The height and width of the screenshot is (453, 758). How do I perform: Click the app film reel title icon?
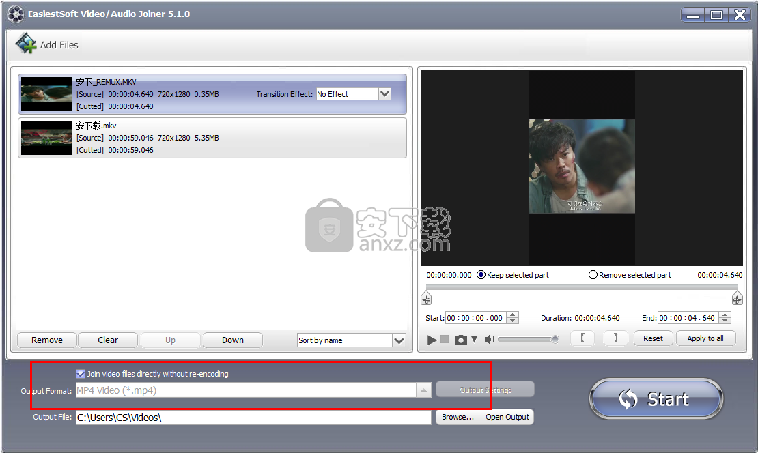coord(16,14)
